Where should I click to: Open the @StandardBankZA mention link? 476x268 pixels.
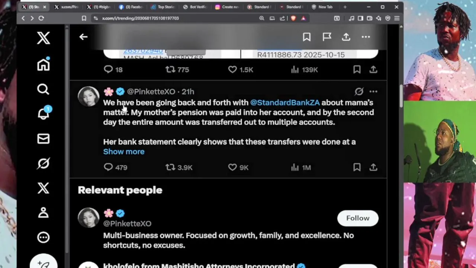pos(285,102)
